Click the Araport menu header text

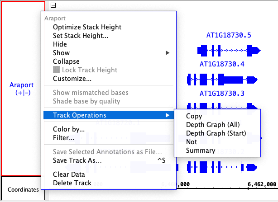55,19
